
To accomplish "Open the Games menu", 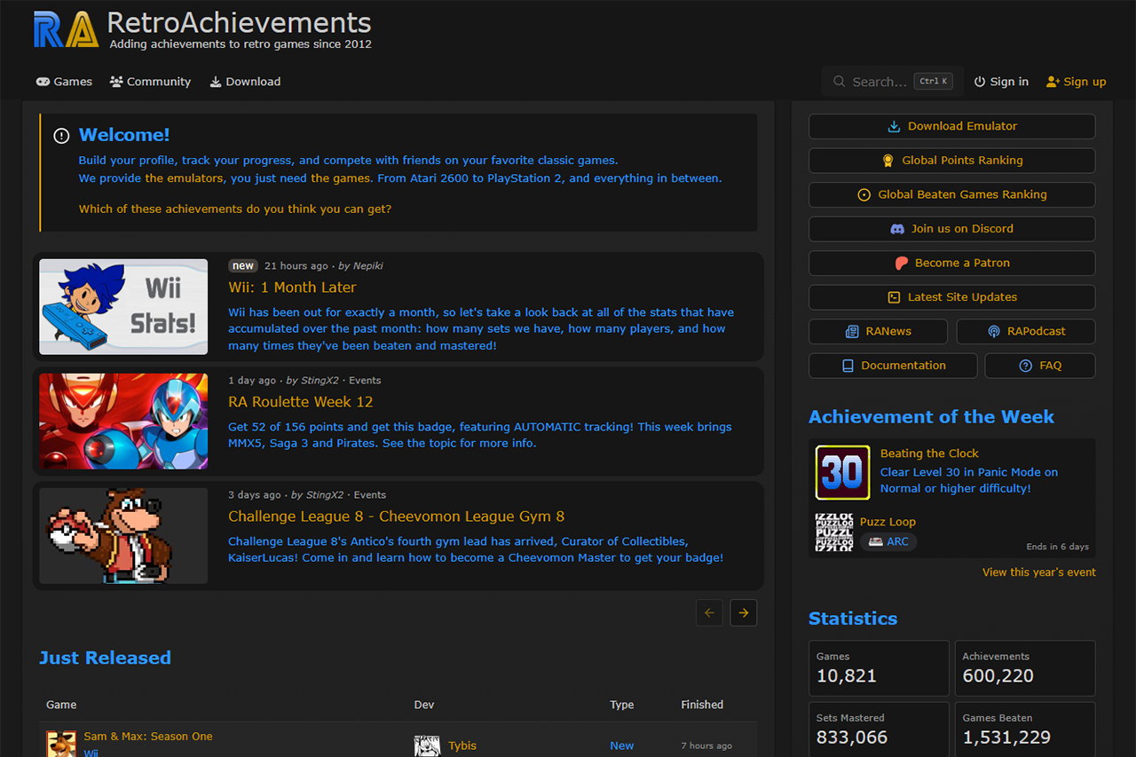I will 64,82.
